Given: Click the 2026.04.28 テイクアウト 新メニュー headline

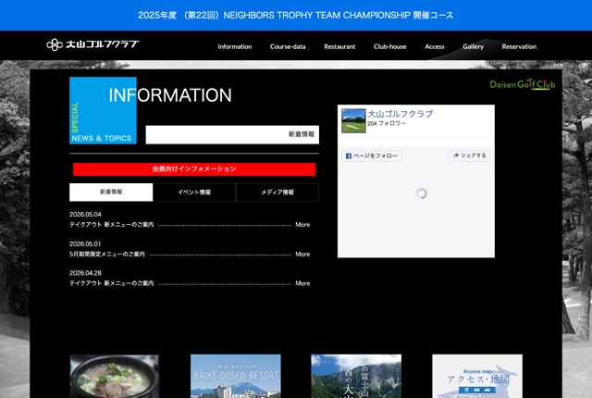Looking at the screenshot, I should pos(111,283).
